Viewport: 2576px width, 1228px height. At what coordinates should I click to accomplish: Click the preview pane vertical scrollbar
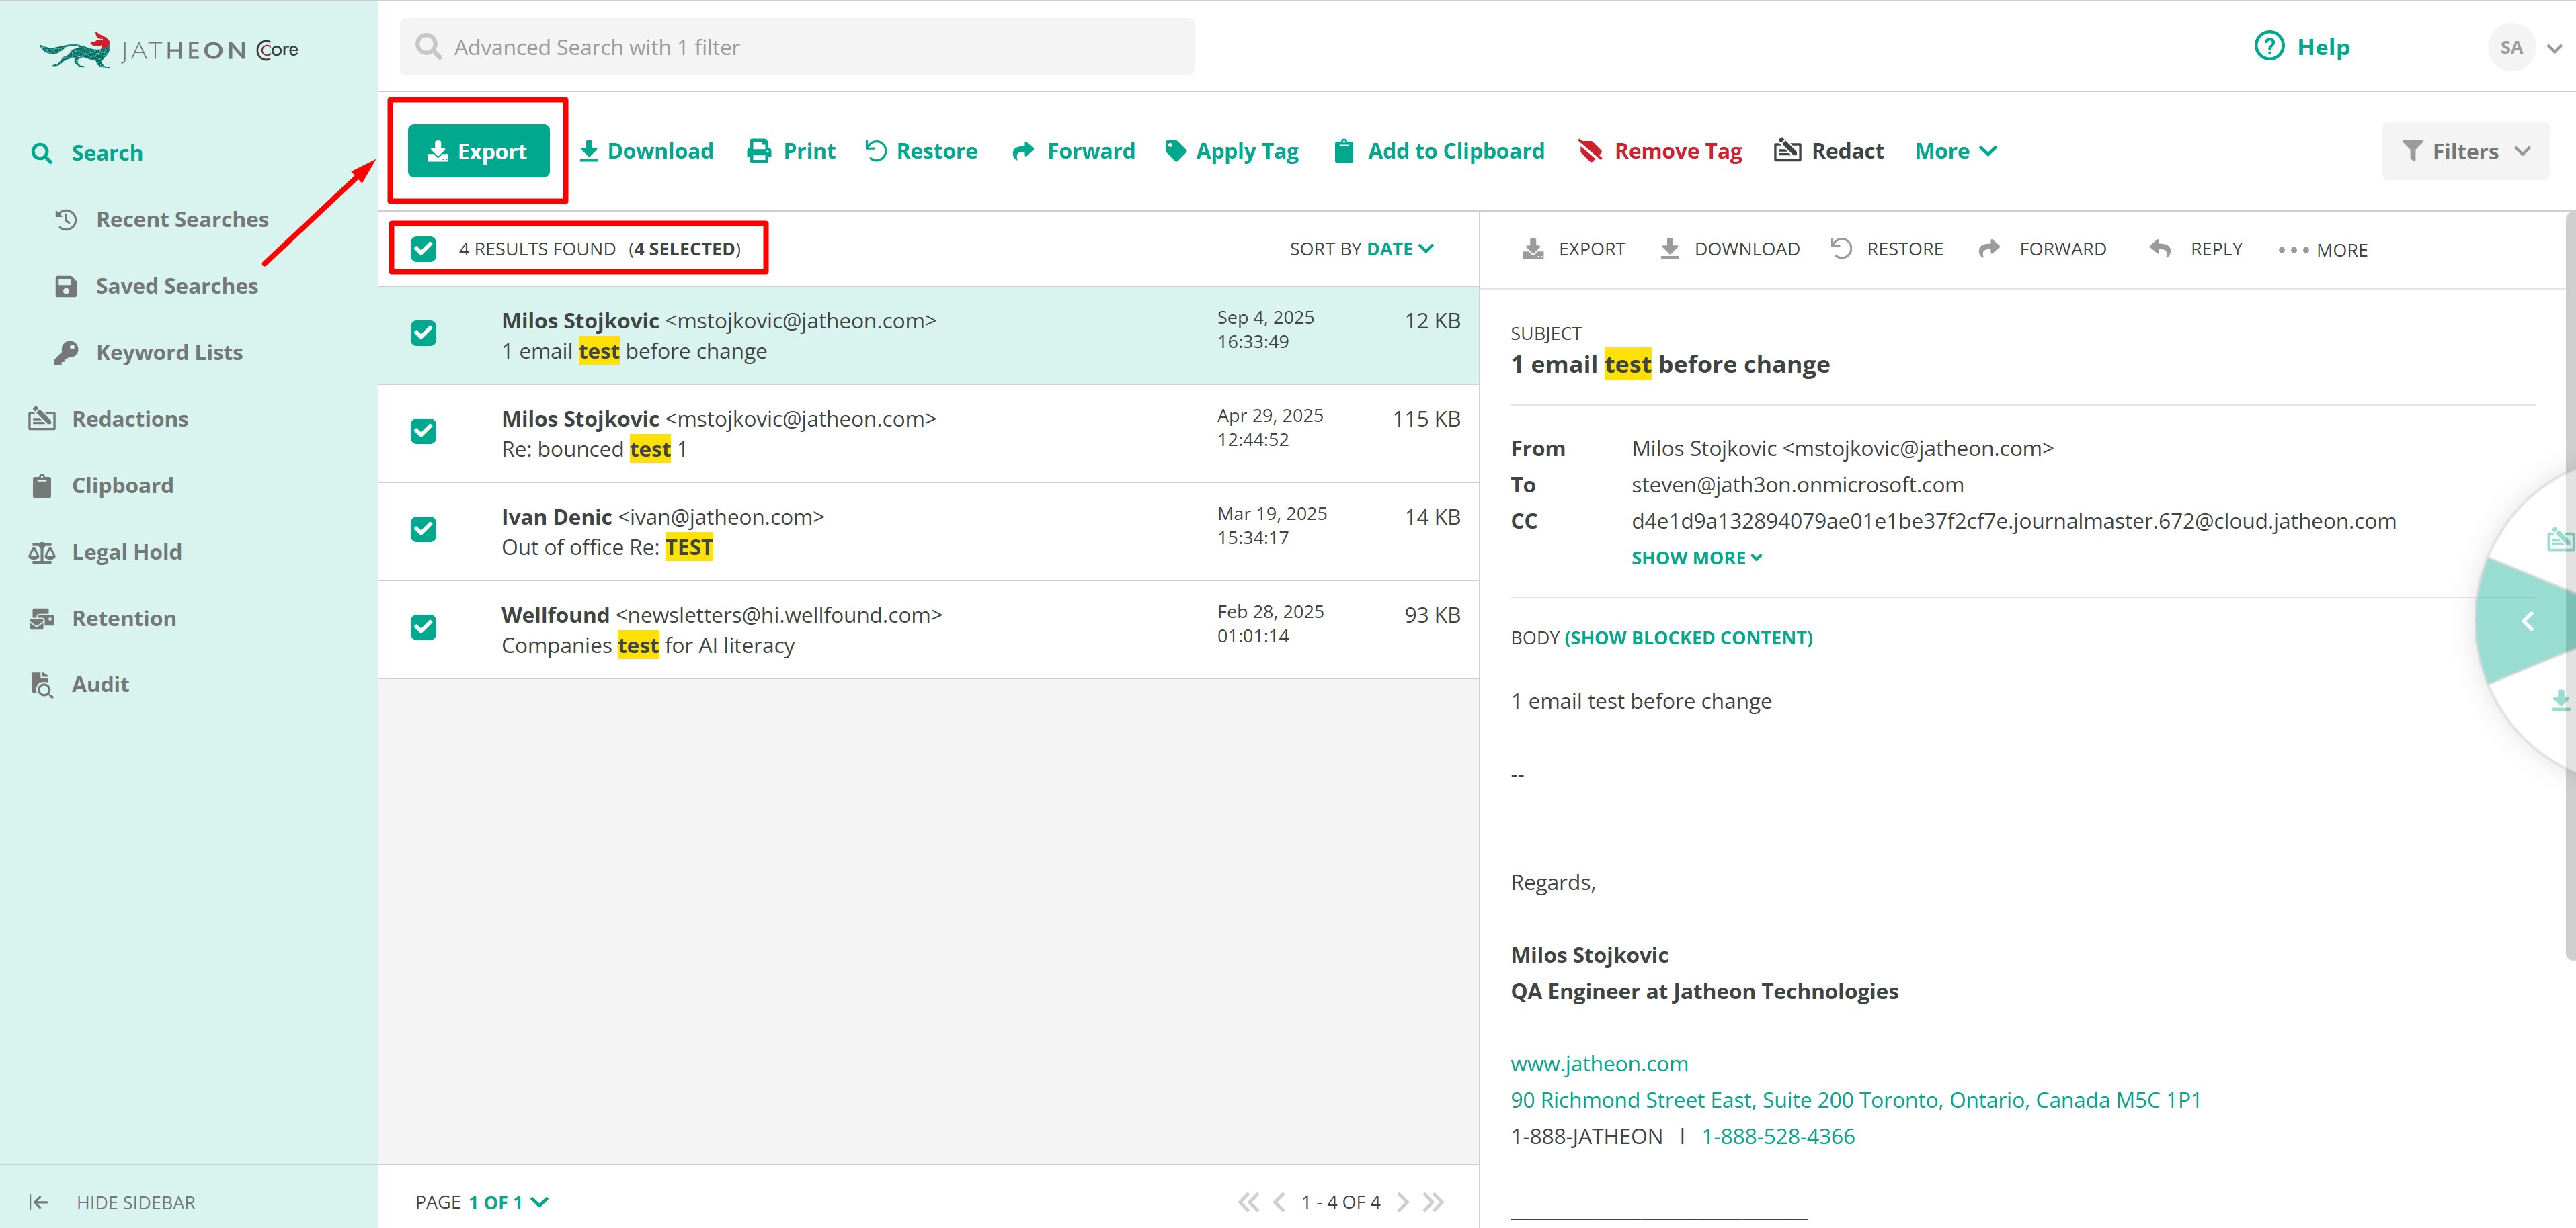(x=2570, y=586)
